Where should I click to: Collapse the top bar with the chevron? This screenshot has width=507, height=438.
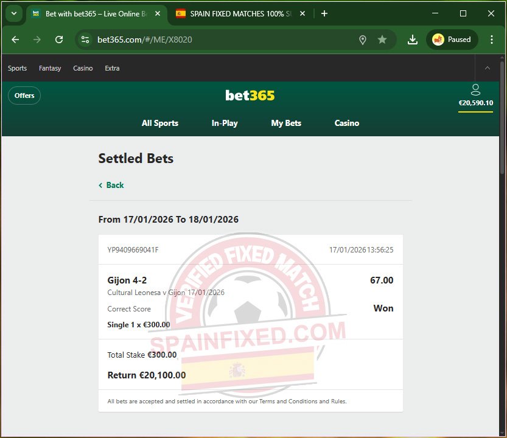click(x=488, y=68)
